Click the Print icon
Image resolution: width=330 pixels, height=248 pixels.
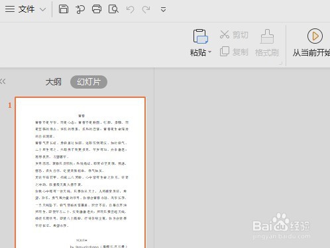(97, 9)
